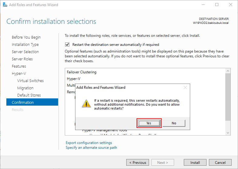Click the Hyper-V entry in selections list

pyautogui.click(x=74, y=79)
